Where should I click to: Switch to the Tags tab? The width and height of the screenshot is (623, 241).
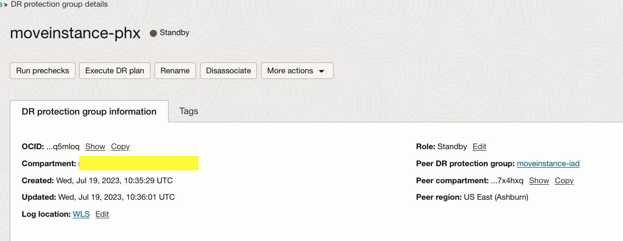[189, 111]
